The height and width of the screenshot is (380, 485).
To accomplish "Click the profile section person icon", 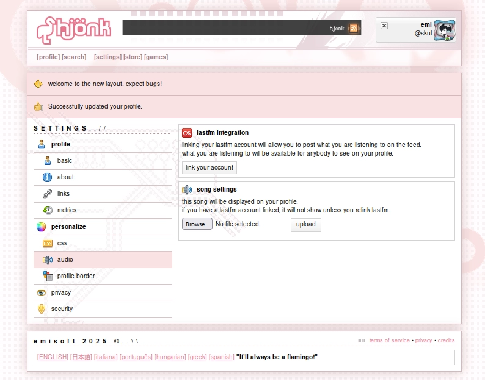I will [42, 144].
